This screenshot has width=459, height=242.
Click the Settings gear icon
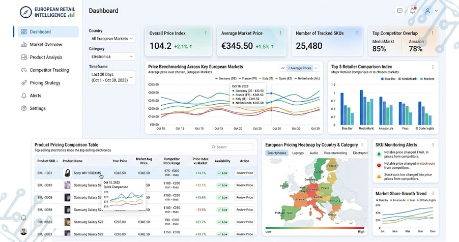(24, 108)
